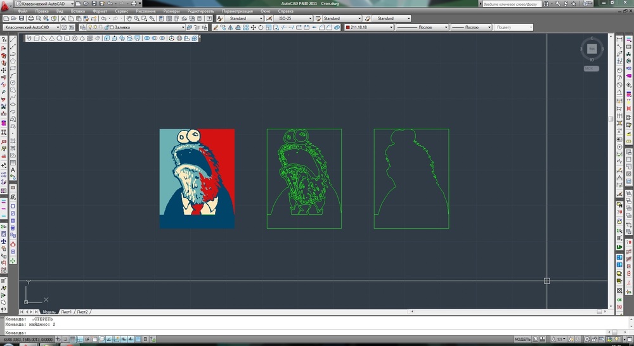Switch to the Лист1 layout tab
Image resolution: width=634 pixels, height=346 pixels.
[67, 312]
